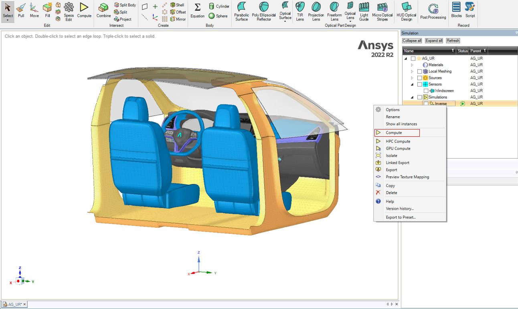Select the Parabolic Surface tool
The width and height of the screenshot is (518, 309).
[241, 11]
